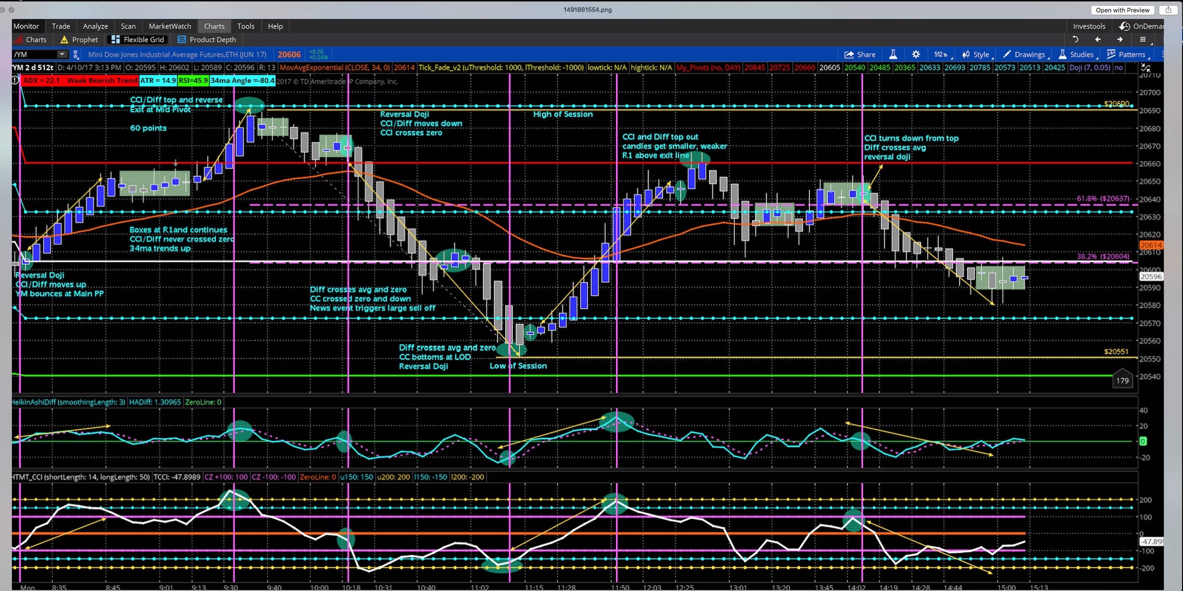Click the Share button
The height and width of the screenshot is (591, 1183).
click(860, 54)
